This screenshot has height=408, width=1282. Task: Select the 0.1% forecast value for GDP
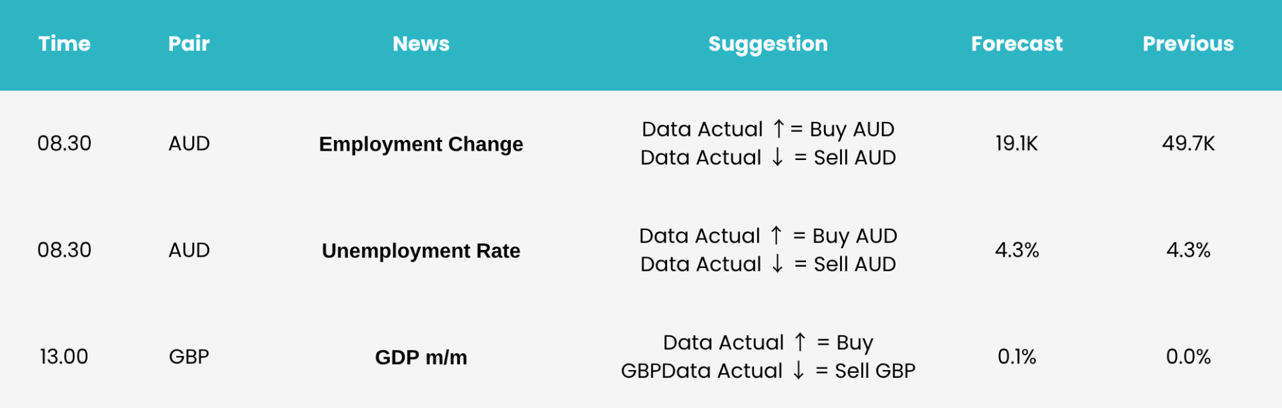click(x=1016, y=357)
